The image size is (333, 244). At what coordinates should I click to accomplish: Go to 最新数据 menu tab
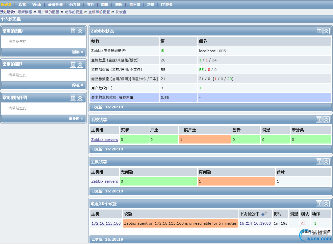pyautogui.click(x=55, y=5)
